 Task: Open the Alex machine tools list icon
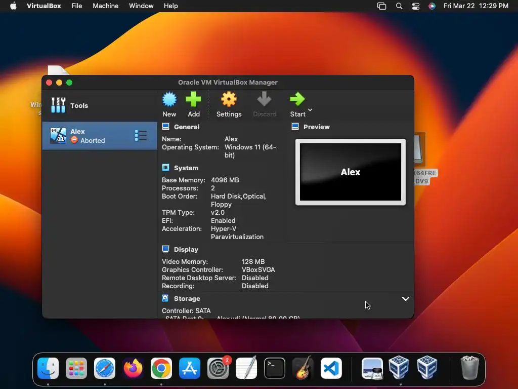[x=141, y=136]
